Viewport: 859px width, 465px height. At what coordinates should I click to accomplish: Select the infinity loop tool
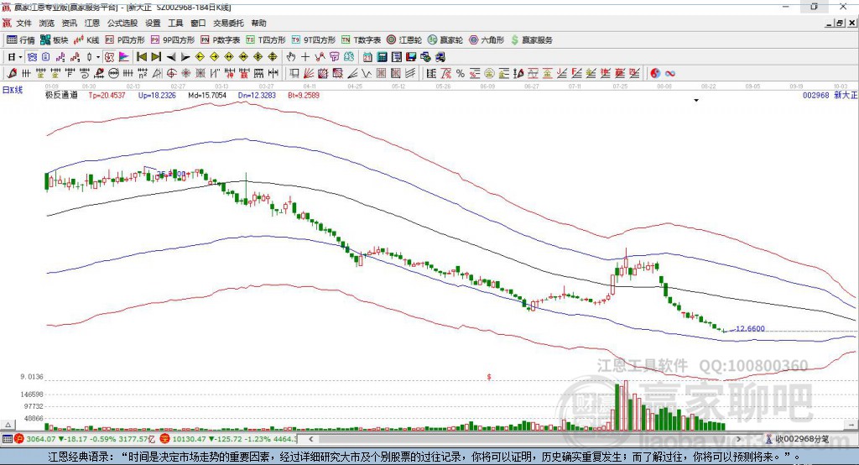click(x=670, y=74)
